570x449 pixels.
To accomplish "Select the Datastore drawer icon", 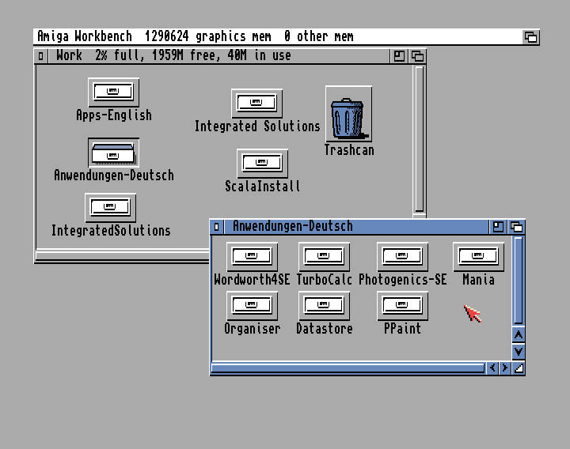I will [x=324, y=305].
